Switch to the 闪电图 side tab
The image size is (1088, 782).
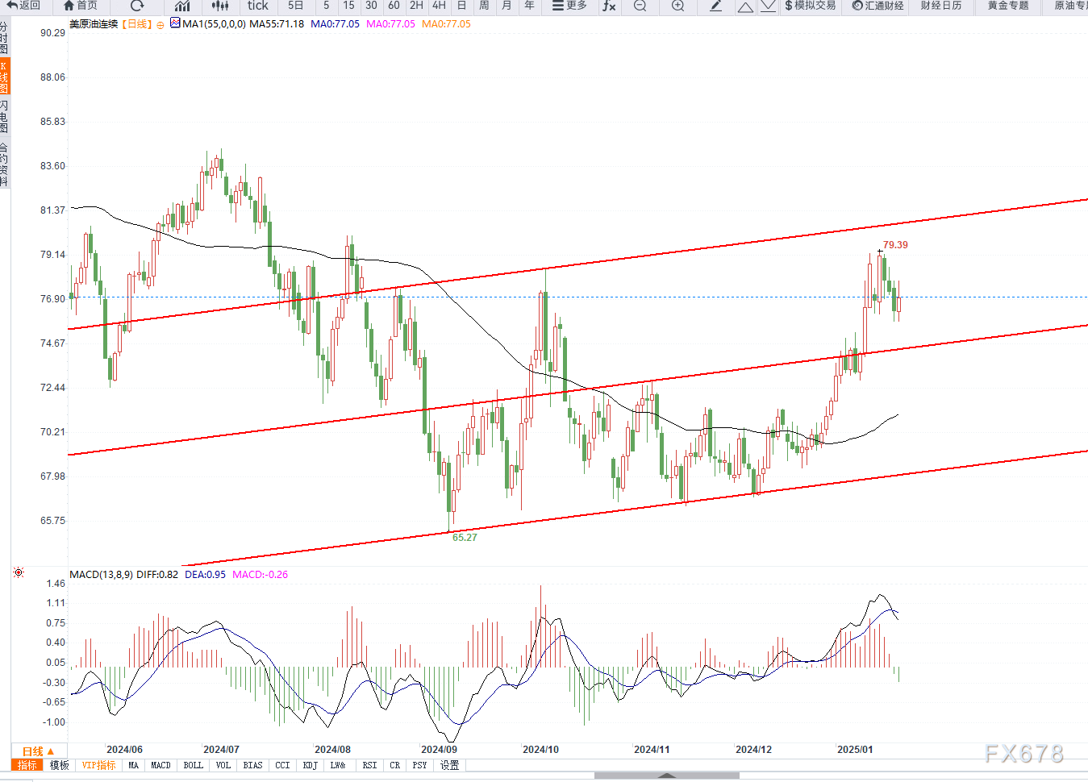point(4,117)
